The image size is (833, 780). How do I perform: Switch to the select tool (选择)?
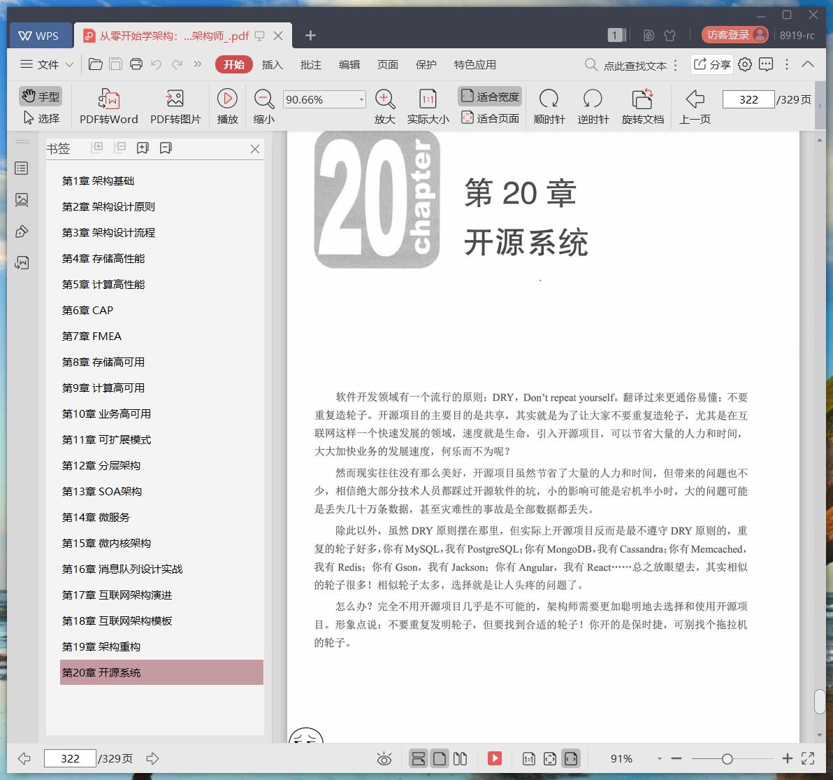41,118
